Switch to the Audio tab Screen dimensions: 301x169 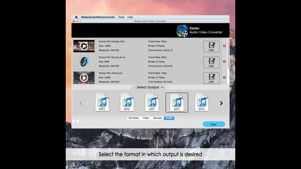coord(169,118)
